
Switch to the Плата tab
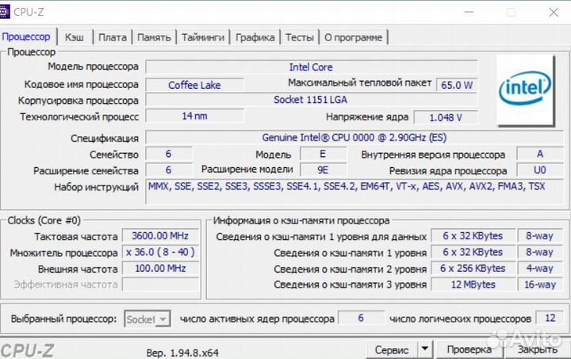pos(113,37)
